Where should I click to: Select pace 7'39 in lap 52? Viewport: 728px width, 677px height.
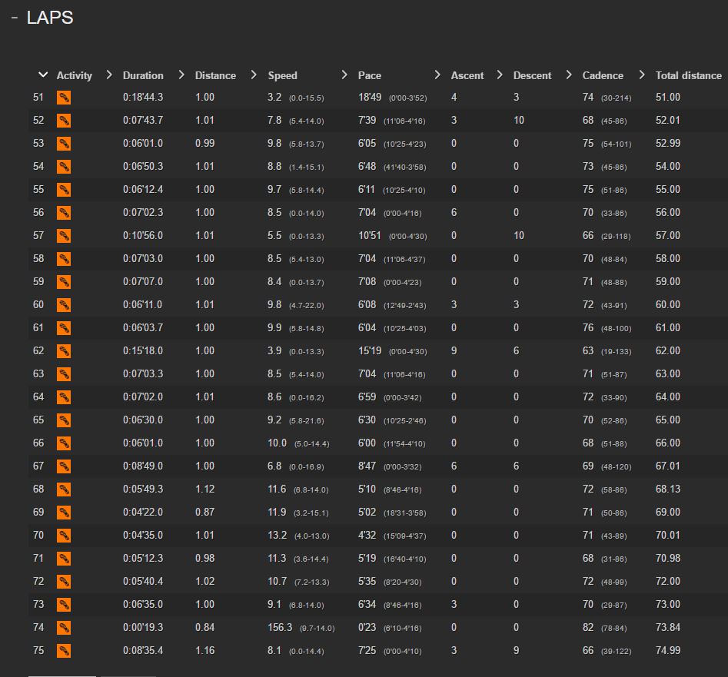click(x=367, y=121)
